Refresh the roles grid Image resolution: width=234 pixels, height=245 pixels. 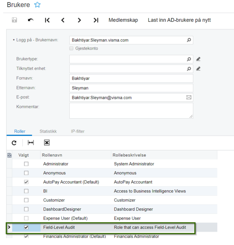14,143
